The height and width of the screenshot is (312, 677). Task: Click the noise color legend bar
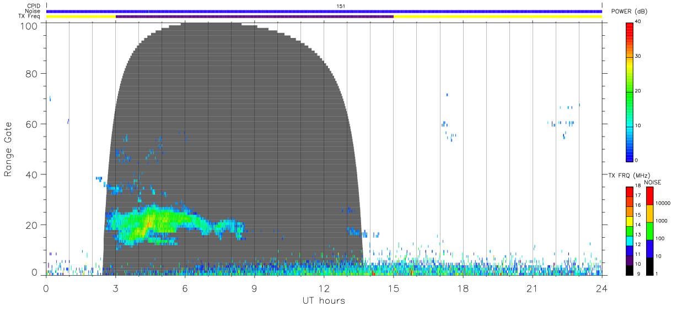click(649, 231)
